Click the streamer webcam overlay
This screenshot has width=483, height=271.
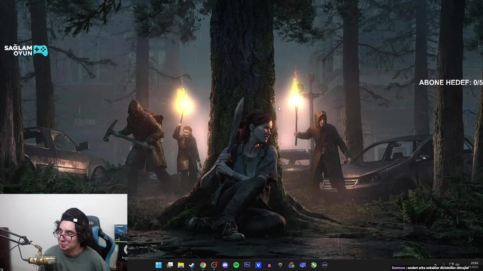[63, 232]
